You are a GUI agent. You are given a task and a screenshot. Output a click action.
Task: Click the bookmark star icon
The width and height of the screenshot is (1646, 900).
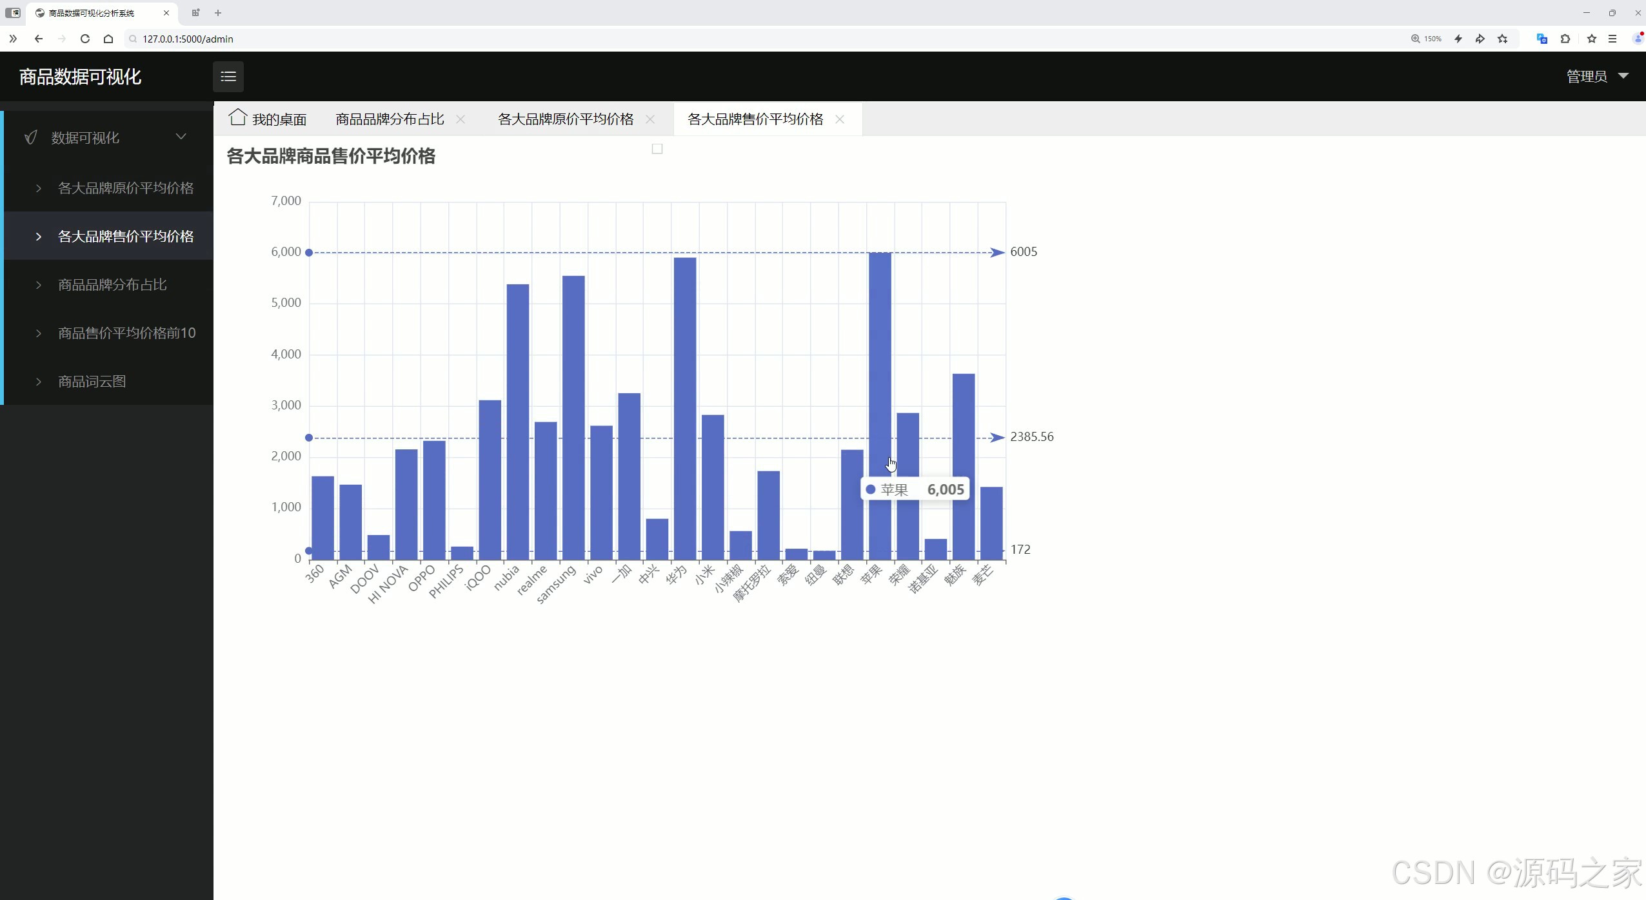pyautogui.click(x=1592, y=39)
